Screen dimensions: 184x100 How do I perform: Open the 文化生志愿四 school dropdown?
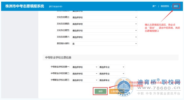tap(105, 24)
